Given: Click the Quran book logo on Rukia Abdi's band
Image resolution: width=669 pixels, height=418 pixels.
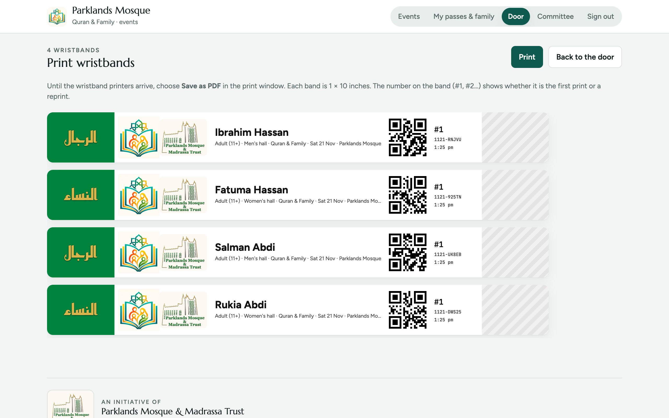Looking at the screenshot, I should 139,310.
